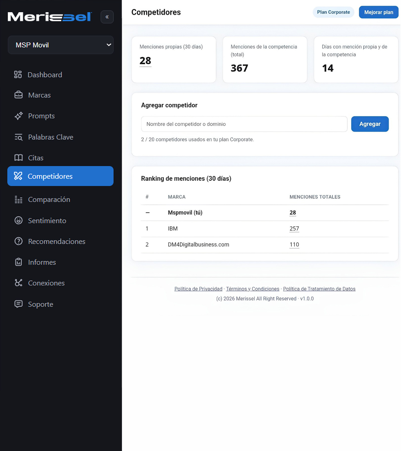Screen dimensions: 401x451
Task: Open the Política de Privacidad link
Action: (x=198, y=289)
